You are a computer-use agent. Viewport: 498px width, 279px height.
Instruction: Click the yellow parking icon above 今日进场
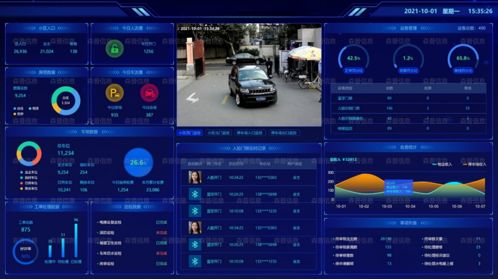click(115, 93)
